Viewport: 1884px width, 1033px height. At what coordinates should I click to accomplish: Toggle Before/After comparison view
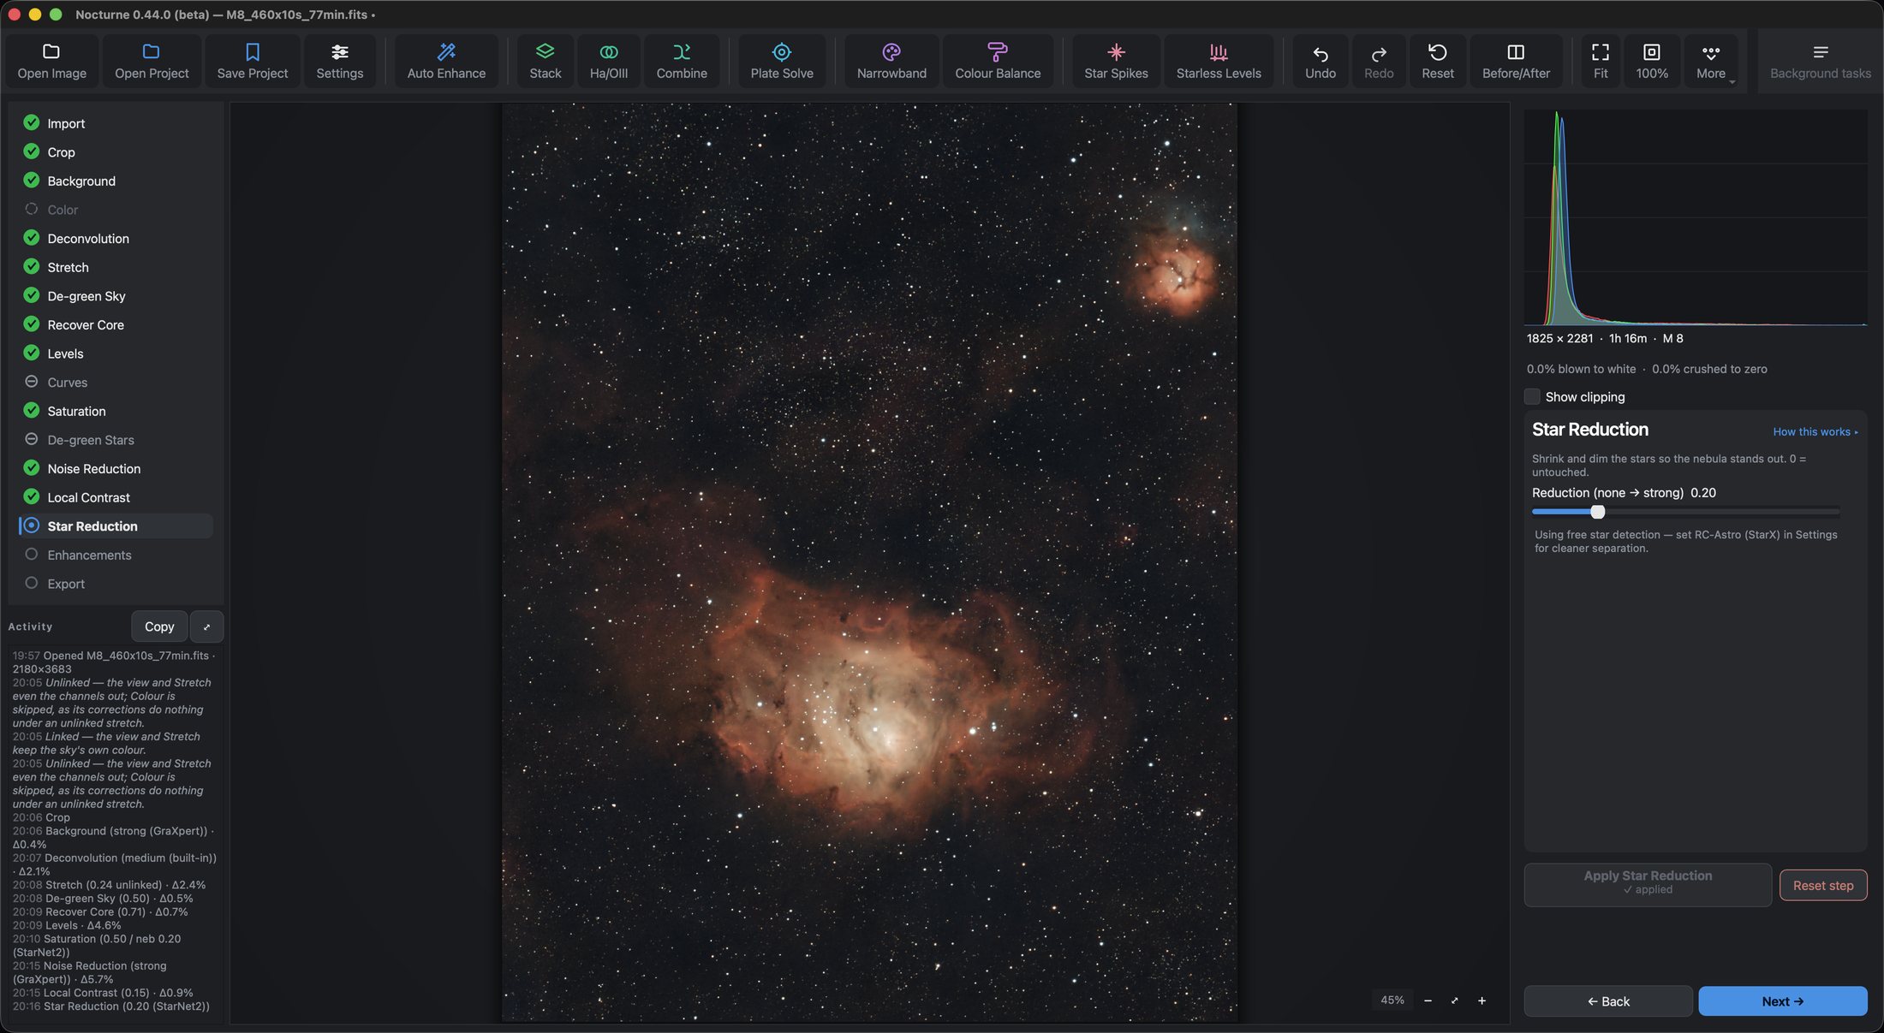(1516, 61)
